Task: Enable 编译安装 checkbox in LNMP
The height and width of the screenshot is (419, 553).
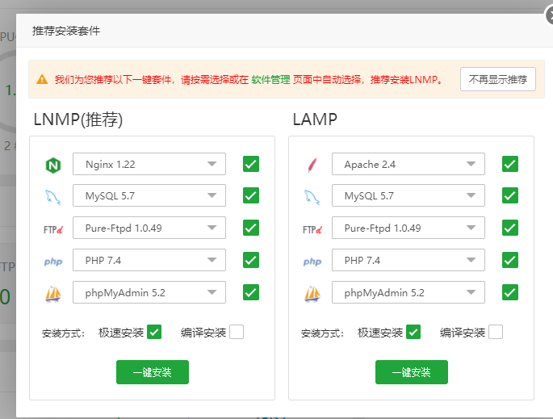Action: [x=237, y=332]
